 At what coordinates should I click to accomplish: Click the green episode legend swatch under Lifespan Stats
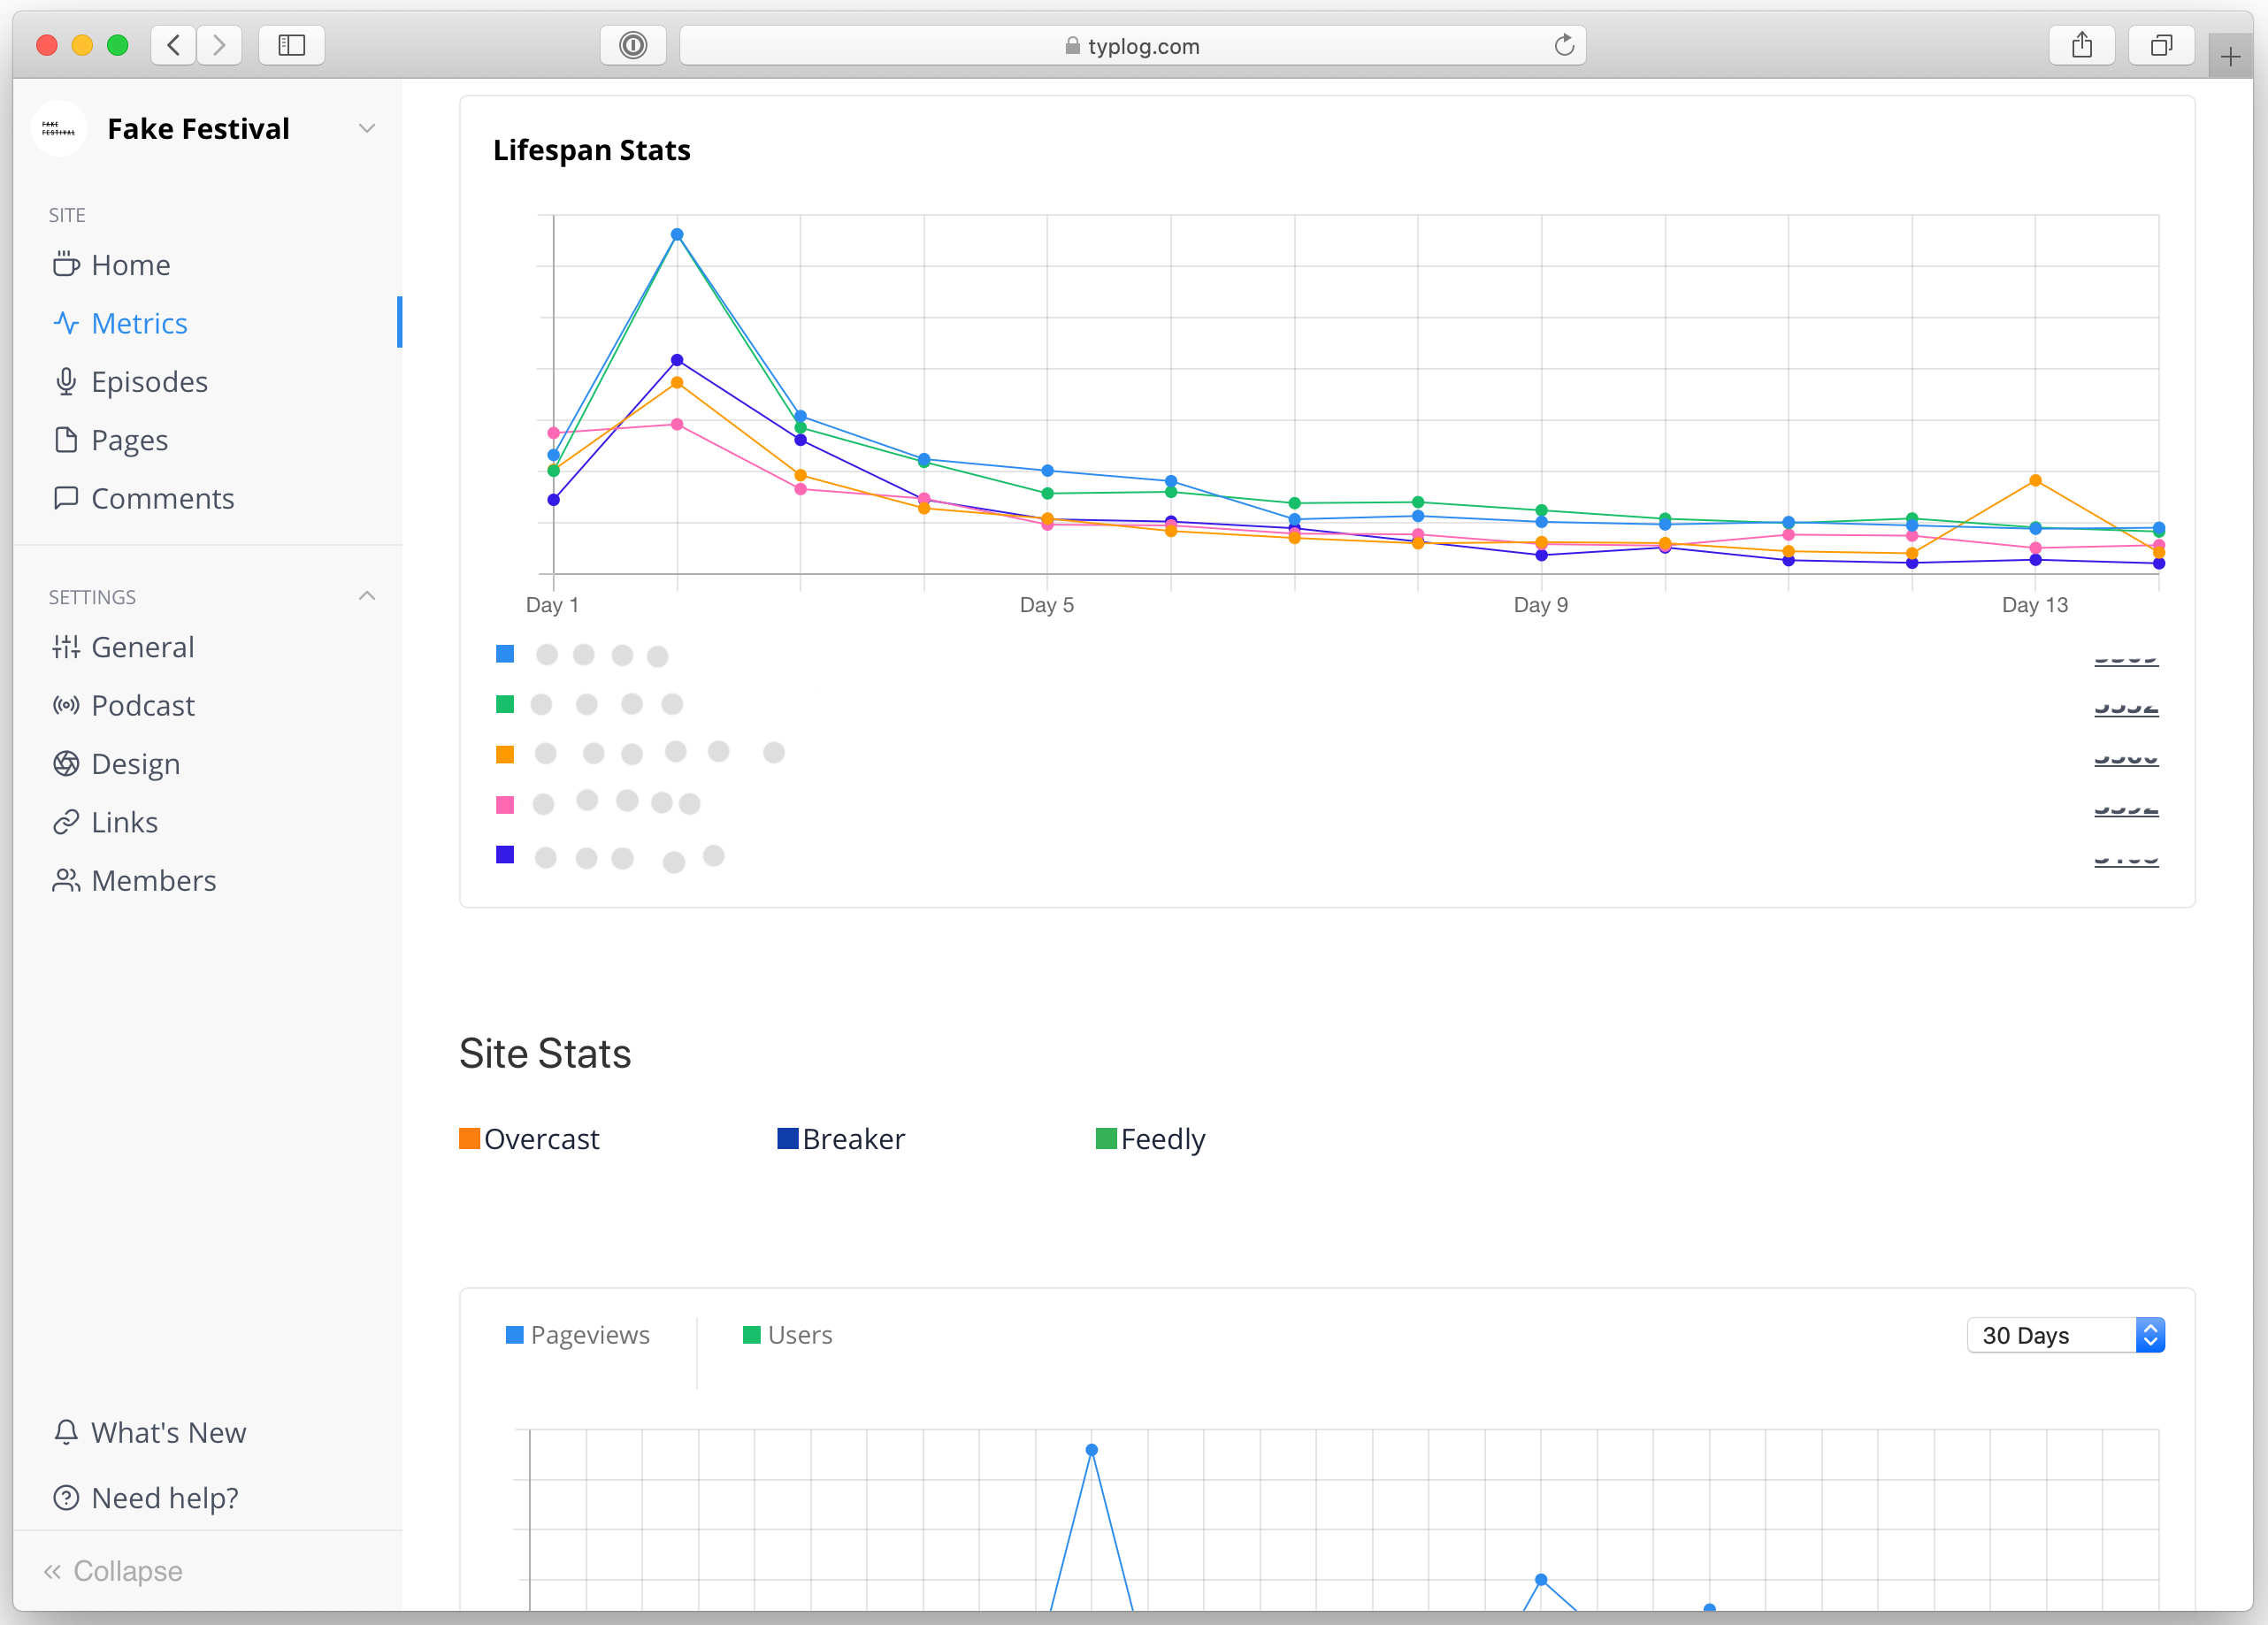(x=505, y=704)
